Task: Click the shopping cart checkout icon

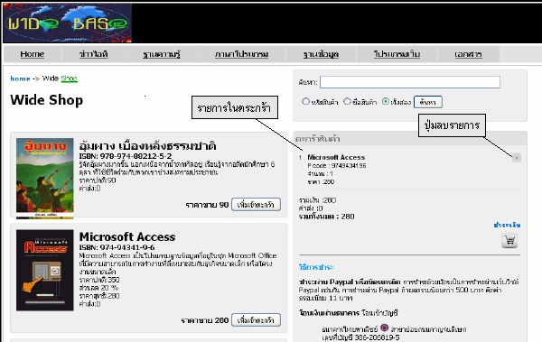Action: tap(509, 241)
